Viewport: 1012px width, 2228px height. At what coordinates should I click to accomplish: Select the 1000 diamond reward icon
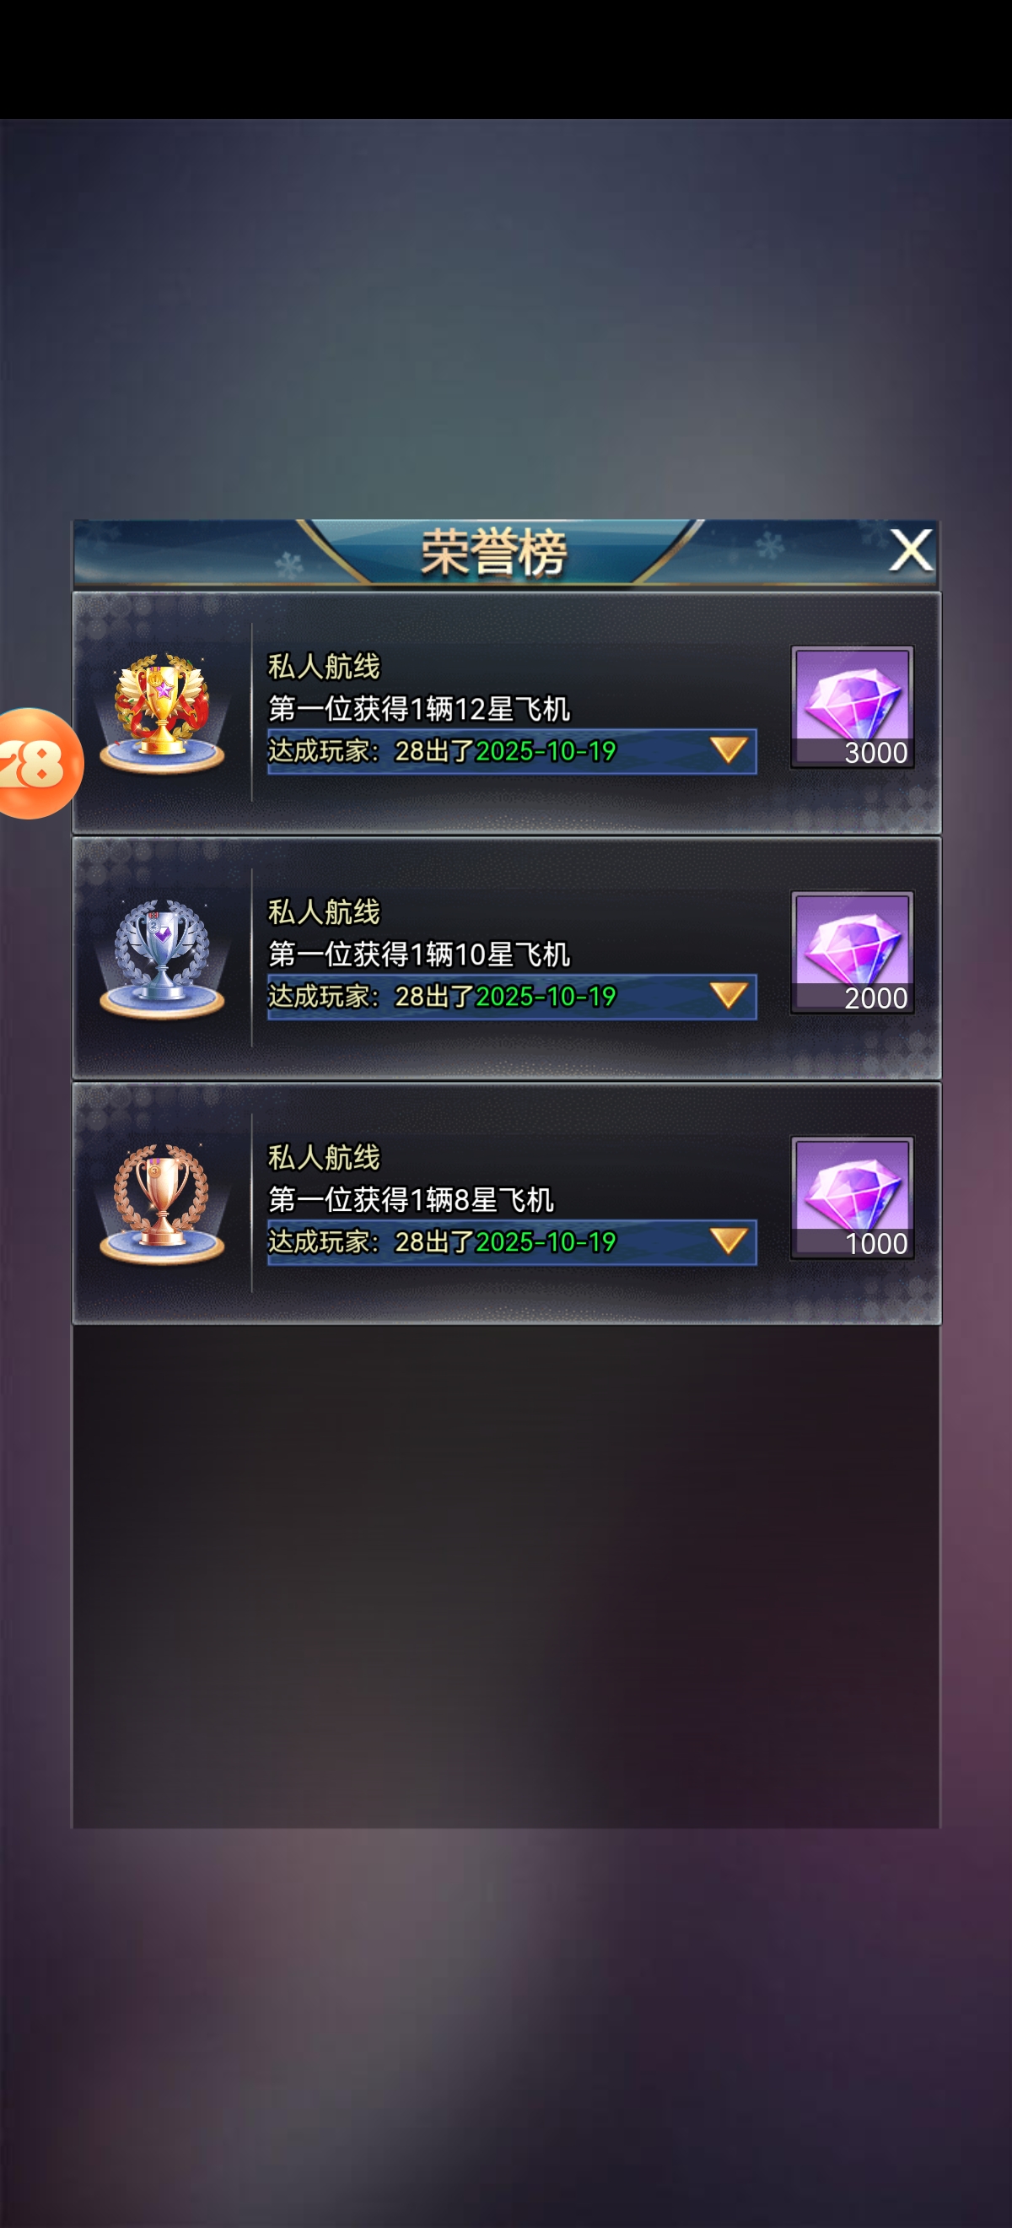(x=852, y=1198)
